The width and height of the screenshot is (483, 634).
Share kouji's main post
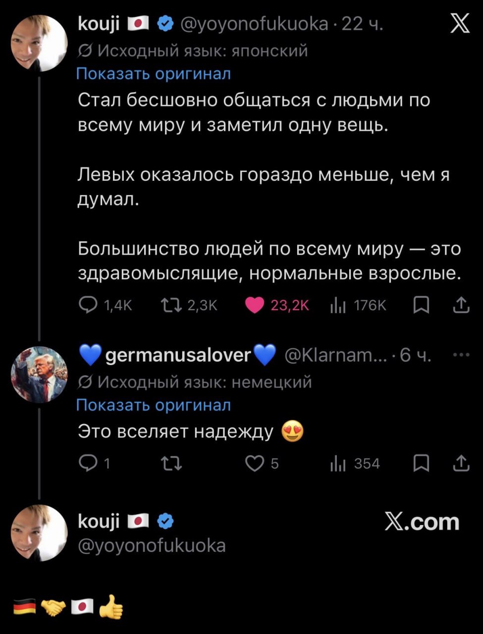461,305
